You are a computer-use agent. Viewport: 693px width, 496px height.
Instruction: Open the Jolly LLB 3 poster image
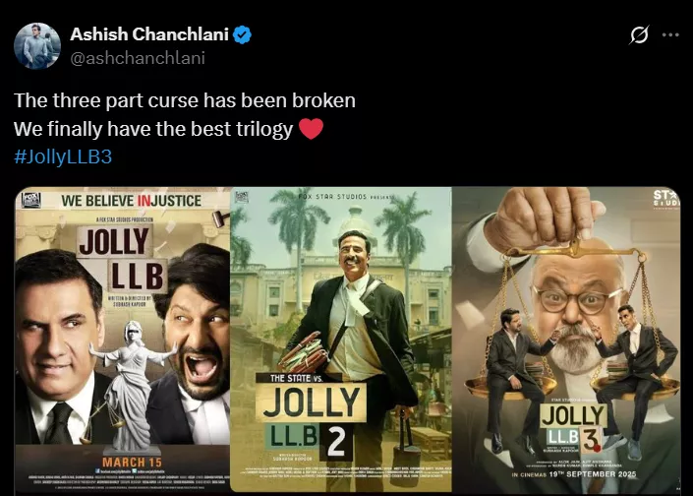[566, 340]
